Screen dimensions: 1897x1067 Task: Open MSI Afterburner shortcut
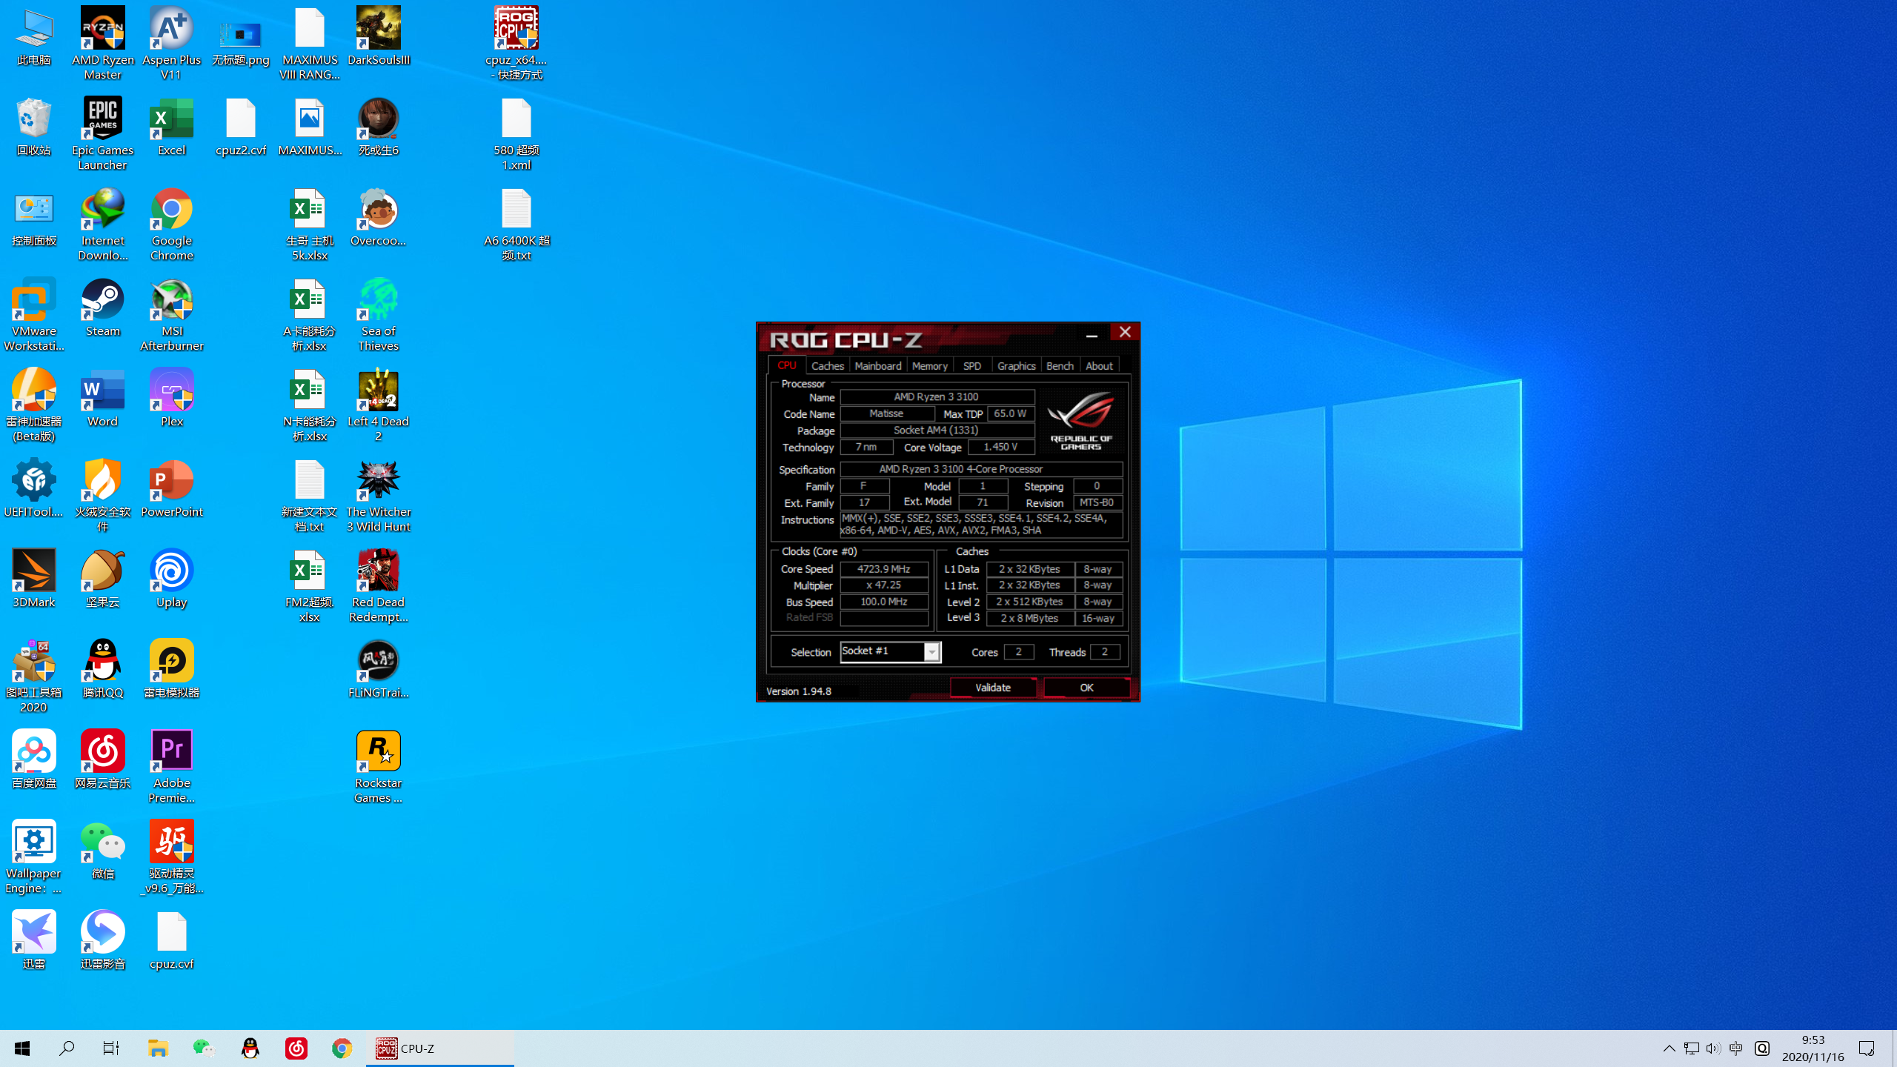(171, 314)
